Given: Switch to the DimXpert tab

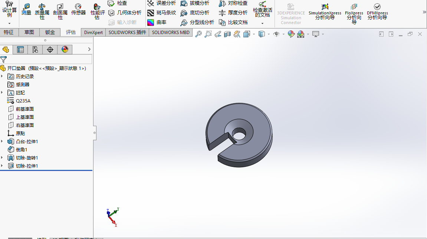Looking at the screenshot, I should (x=93, y=32).
